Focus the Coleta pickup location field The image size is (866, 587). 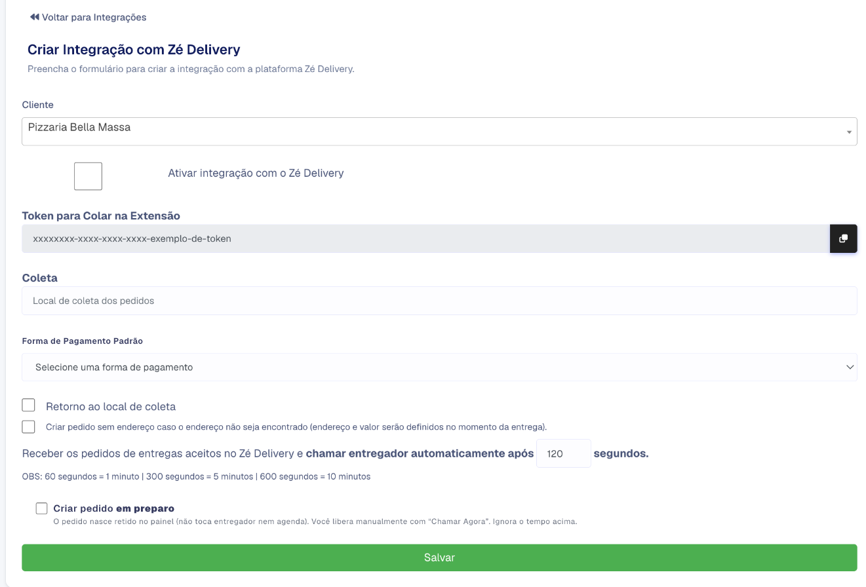tap(439, 301)
